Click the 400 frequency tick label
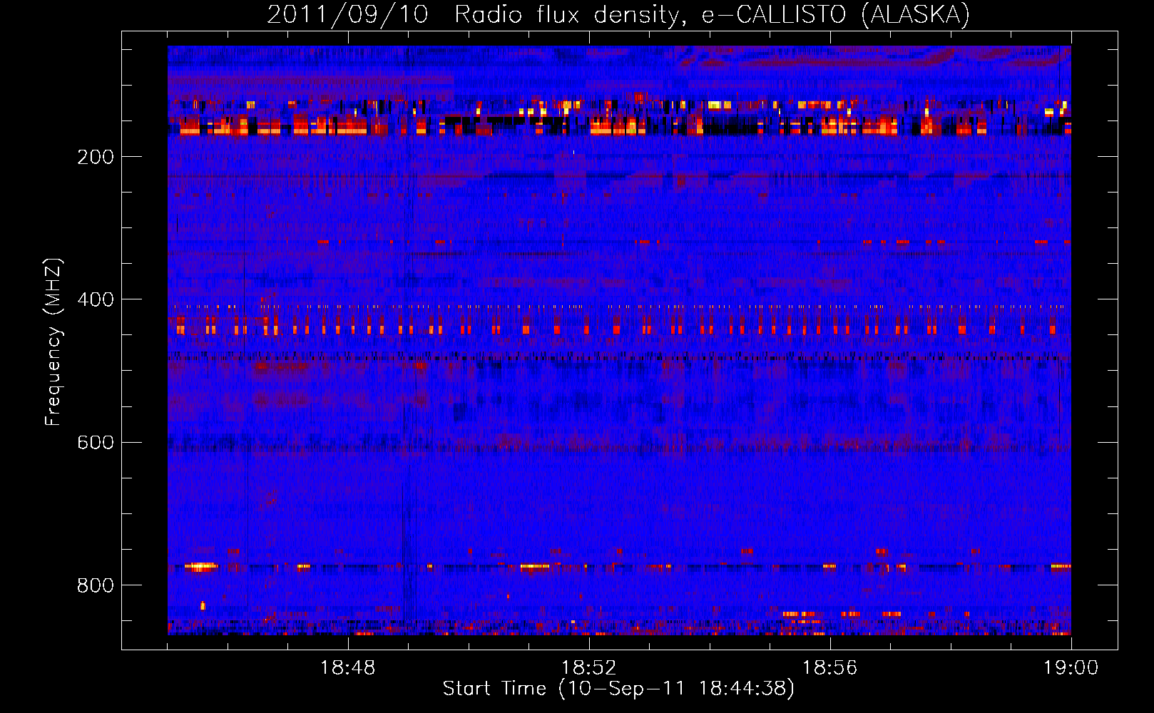 96,299
